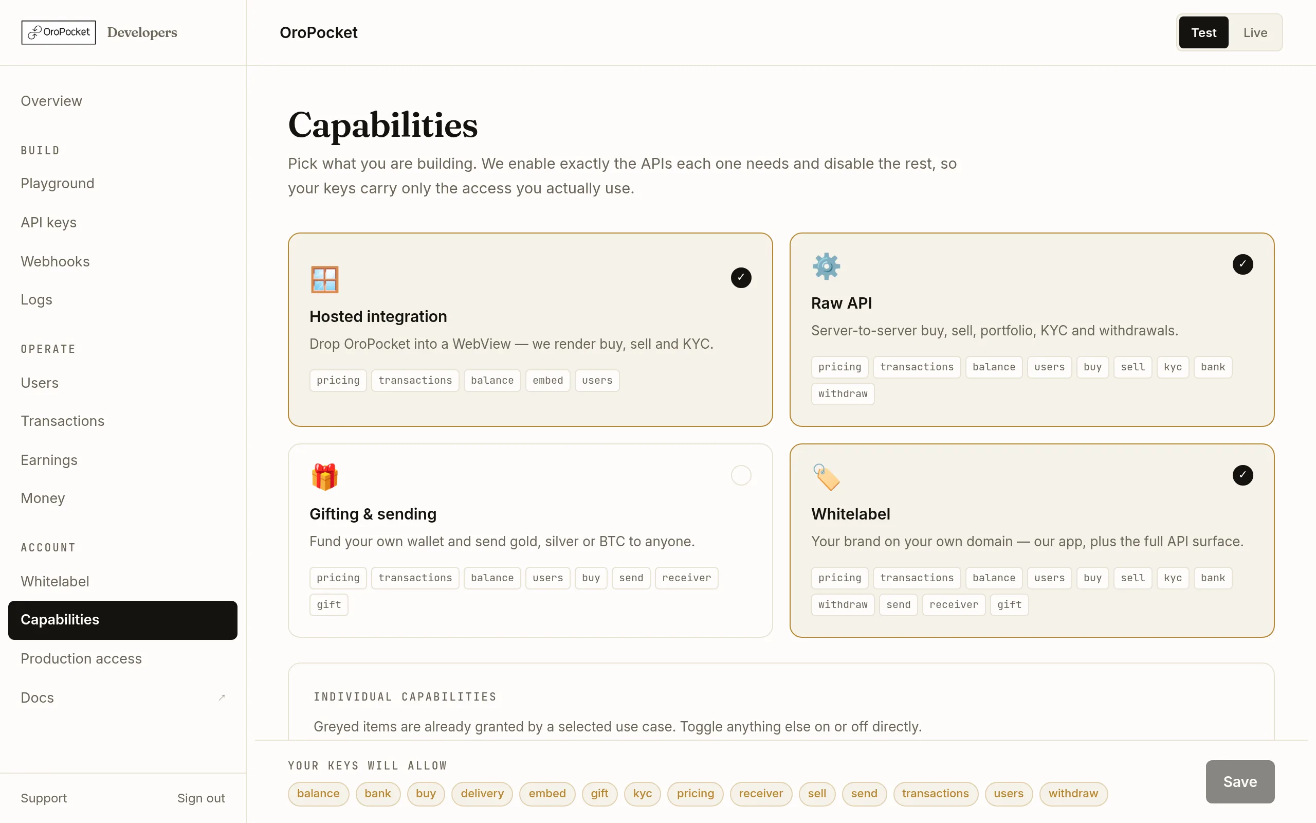Click the delivery chip in the keys summary
Screen dimensions: 1316x823
[x=482, y=794]
